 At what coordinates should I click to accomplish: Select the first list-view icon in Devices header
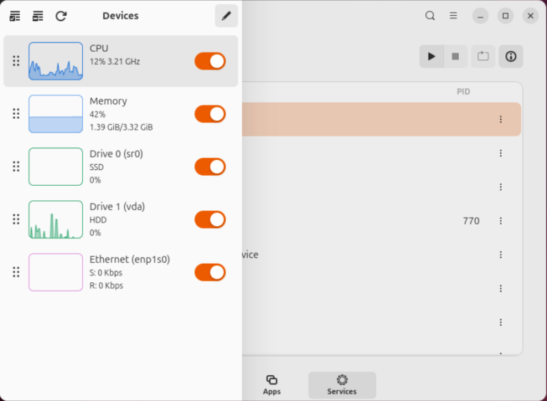[15, 15]
